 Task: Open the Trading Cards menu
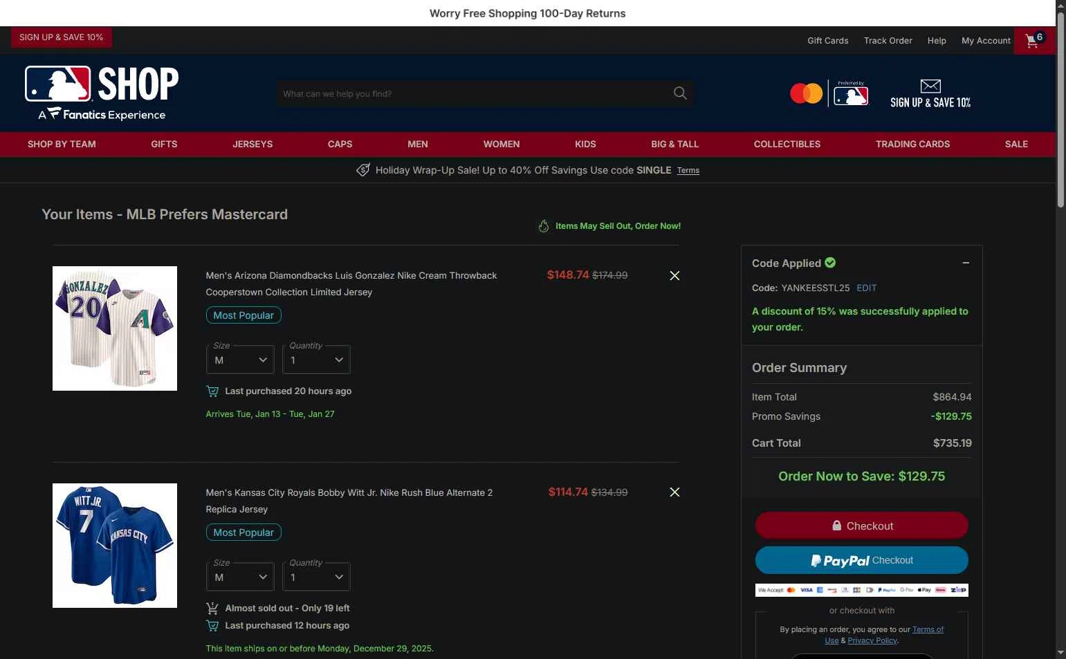pyautogui.click(x=912, y=144)
